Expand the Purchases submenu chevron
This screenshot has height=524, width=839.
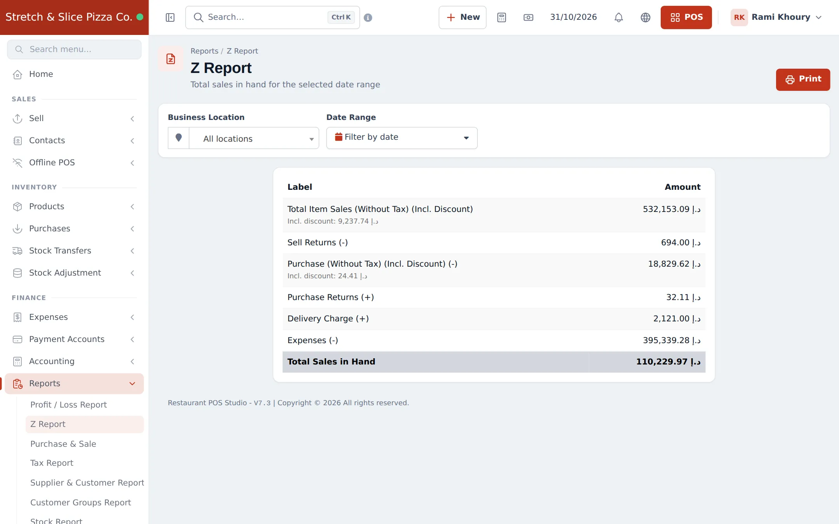[x=132, y=229]
